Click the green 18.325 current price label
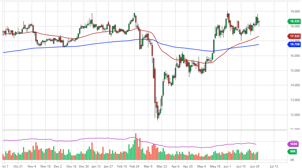Viewport: 302px width, 168px height. (294, 21)
